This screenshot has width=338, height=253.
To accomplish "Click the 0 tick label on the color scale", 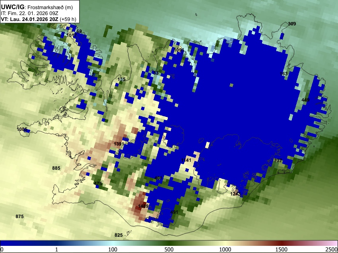I will pyautogui.click(x=2, y=249).
